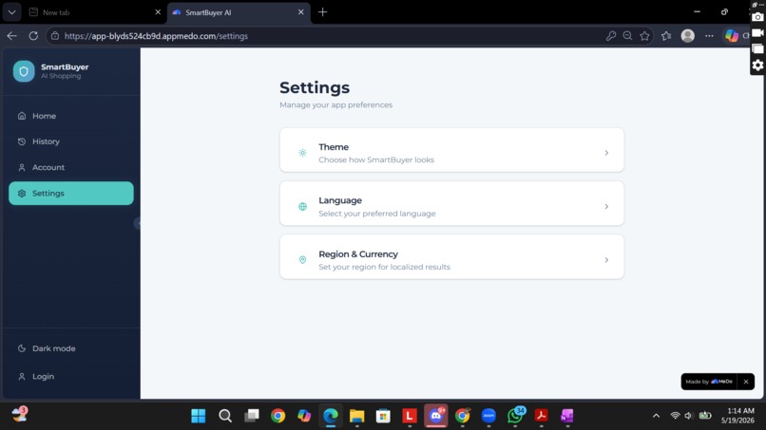766x430 pixels.
Task: Open the Language settings card
Action: click(451, 204)
